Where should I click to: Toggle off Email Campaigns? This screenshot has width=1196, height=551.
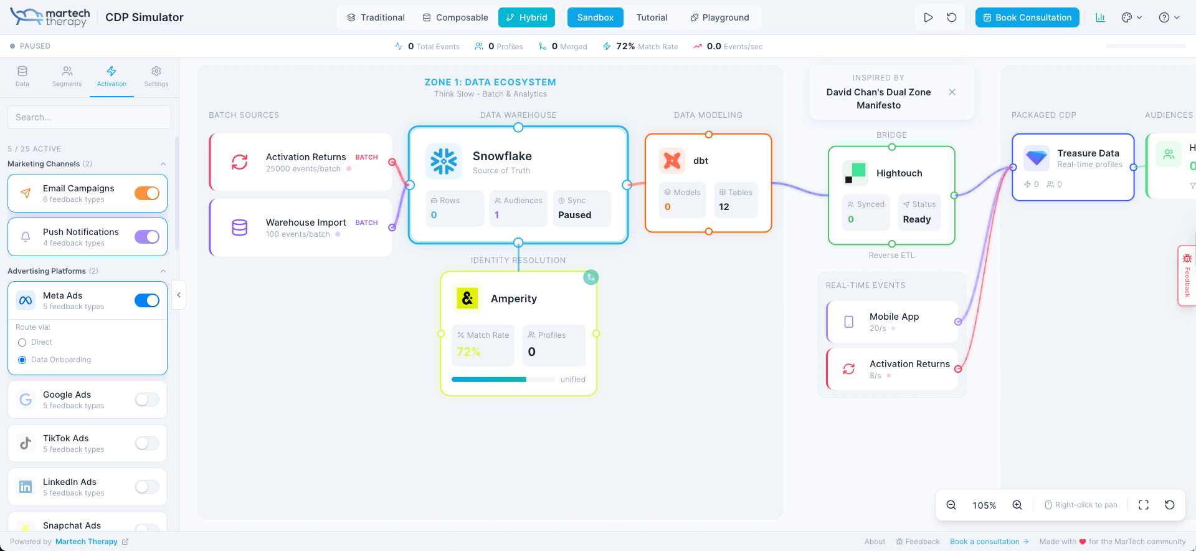147,193
